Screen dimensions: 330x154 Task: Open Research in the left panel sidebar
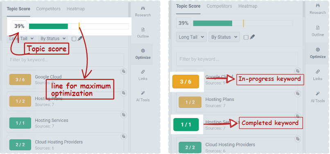[x=143, y=12]
